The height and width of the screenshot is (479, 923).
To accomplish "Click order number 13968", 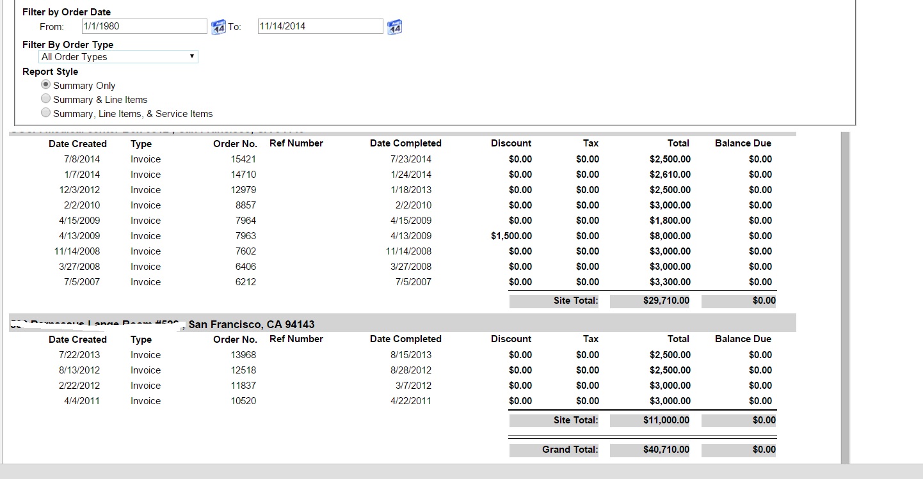I will 243,355.
